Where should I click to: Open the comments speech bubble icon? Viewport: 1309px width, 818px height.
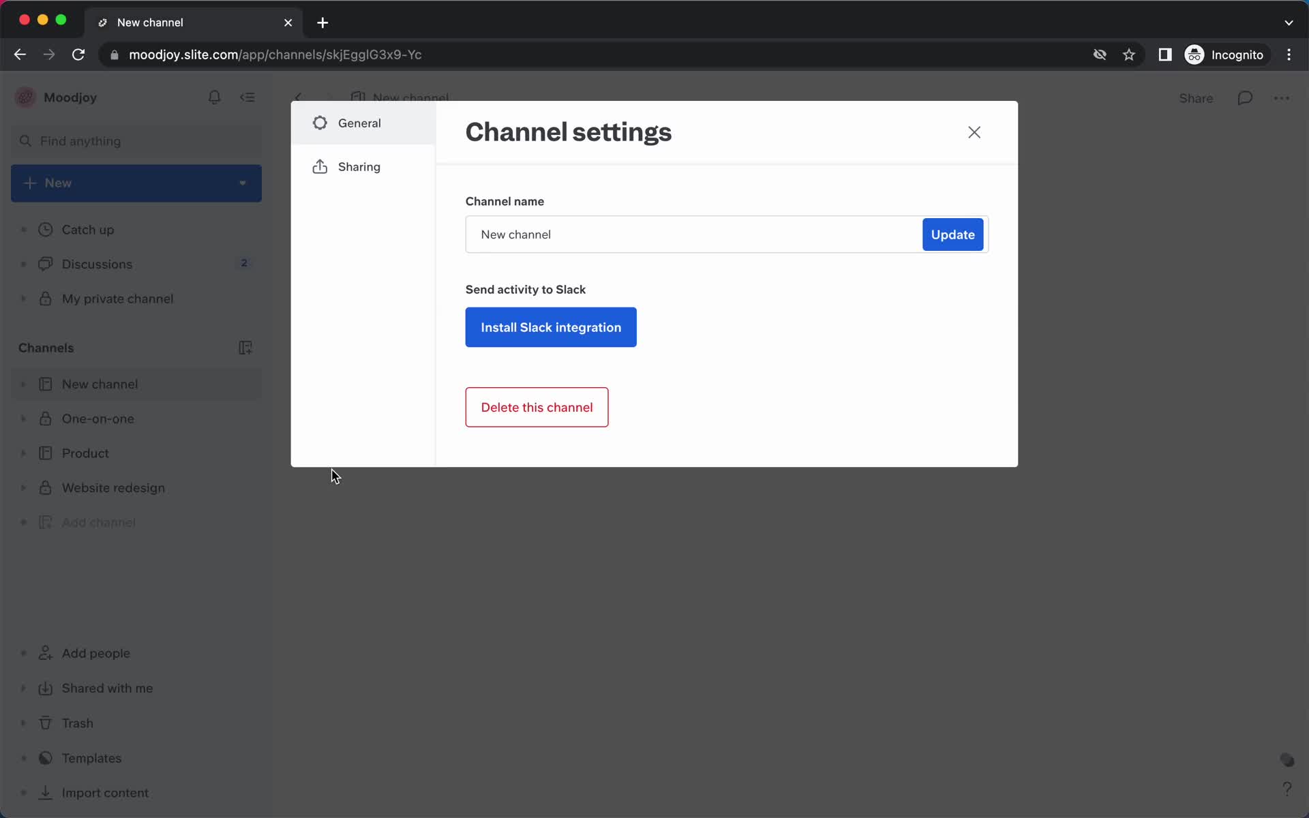[1245, 98]
